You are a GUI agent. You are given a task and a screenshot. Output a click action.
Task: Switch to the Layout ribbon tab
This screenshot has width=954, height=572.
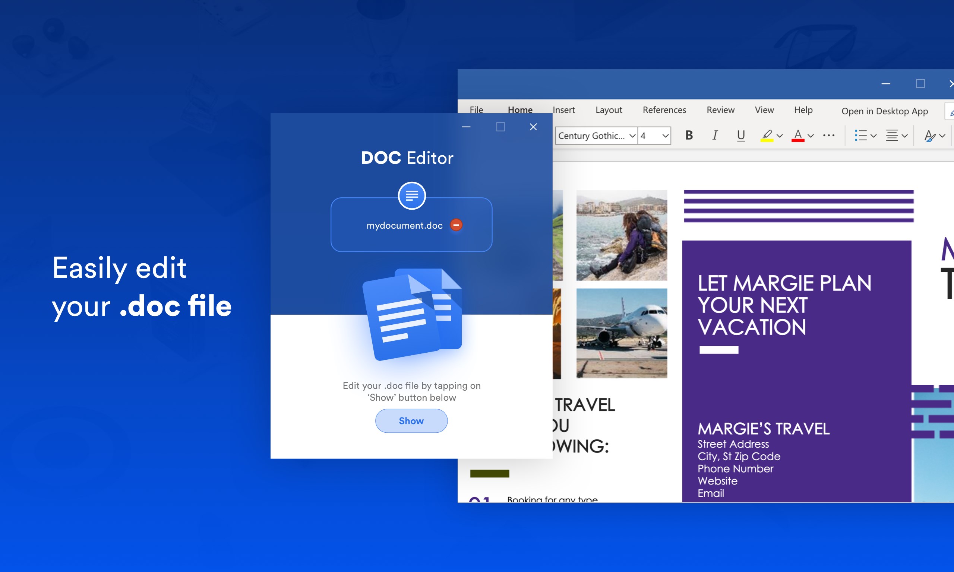pos(609,110)
